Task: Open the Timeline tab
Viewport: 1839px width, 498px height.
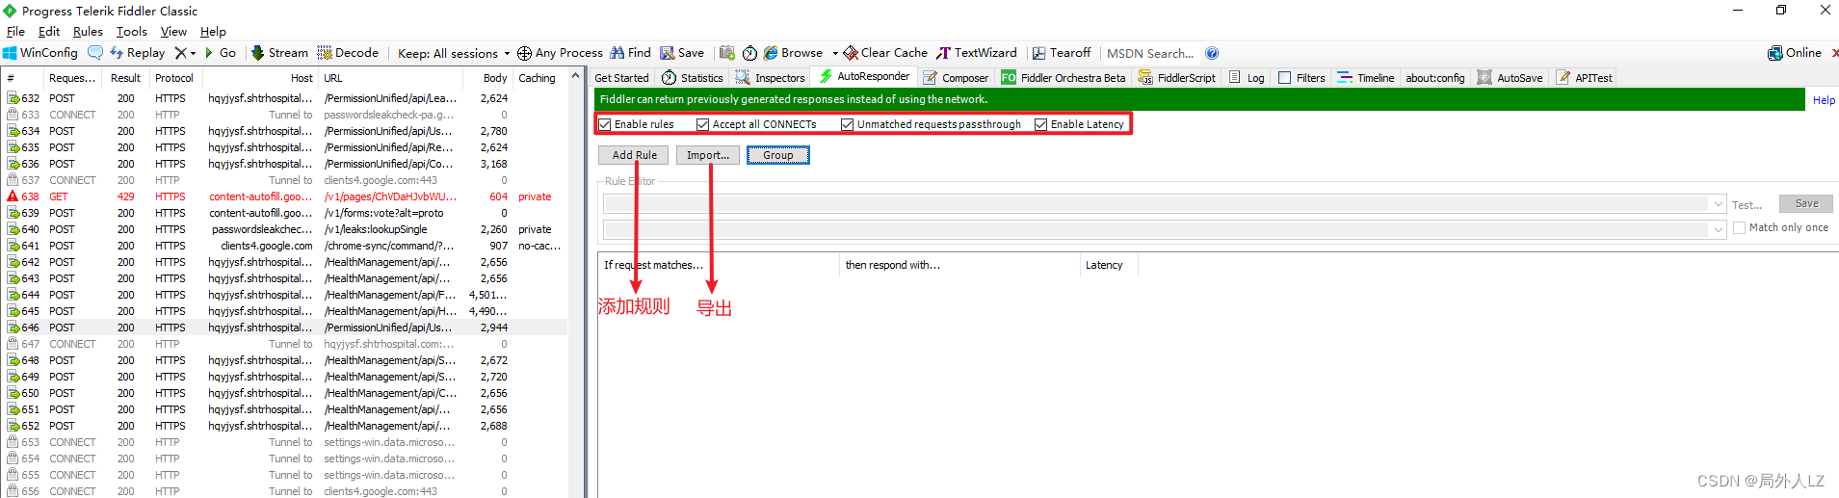Action: click(1365, 78)
